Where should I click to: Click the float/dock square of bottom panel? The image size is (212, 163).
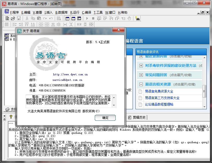4,119
